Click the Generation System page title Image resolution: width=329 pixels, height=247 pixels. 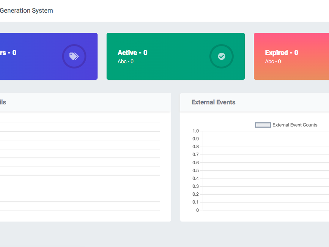coord(26,11)
